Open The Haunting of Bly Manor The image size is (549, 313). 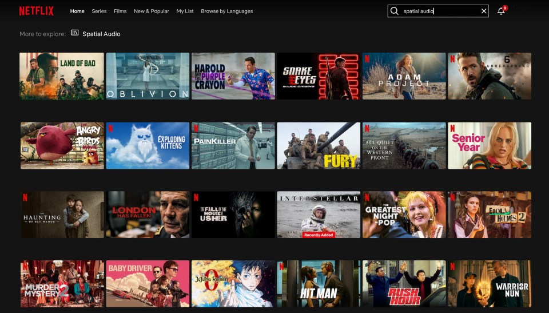62,215
